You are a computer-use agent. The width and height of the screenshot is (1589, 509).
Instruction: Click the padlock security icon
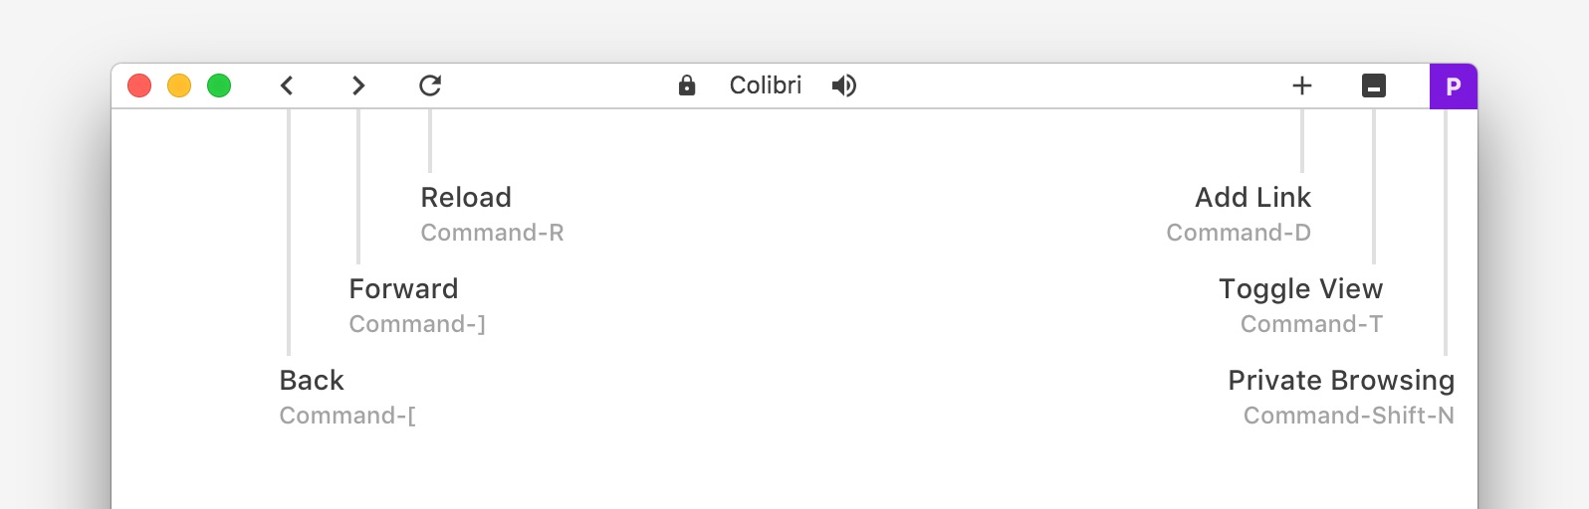pyautogui.click(x=687, y=85)
